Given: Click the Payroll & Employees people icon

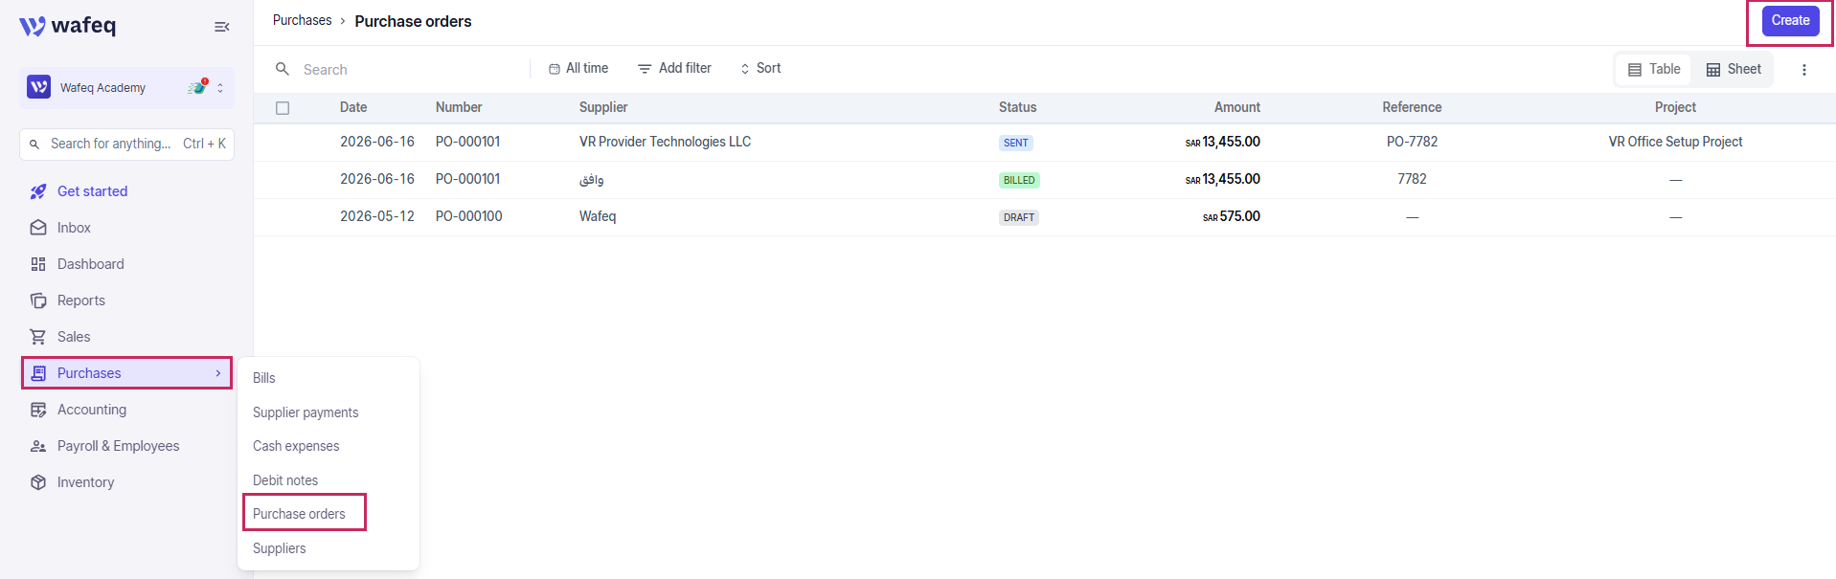Looking at the screenshot, I should pos(38,446).
